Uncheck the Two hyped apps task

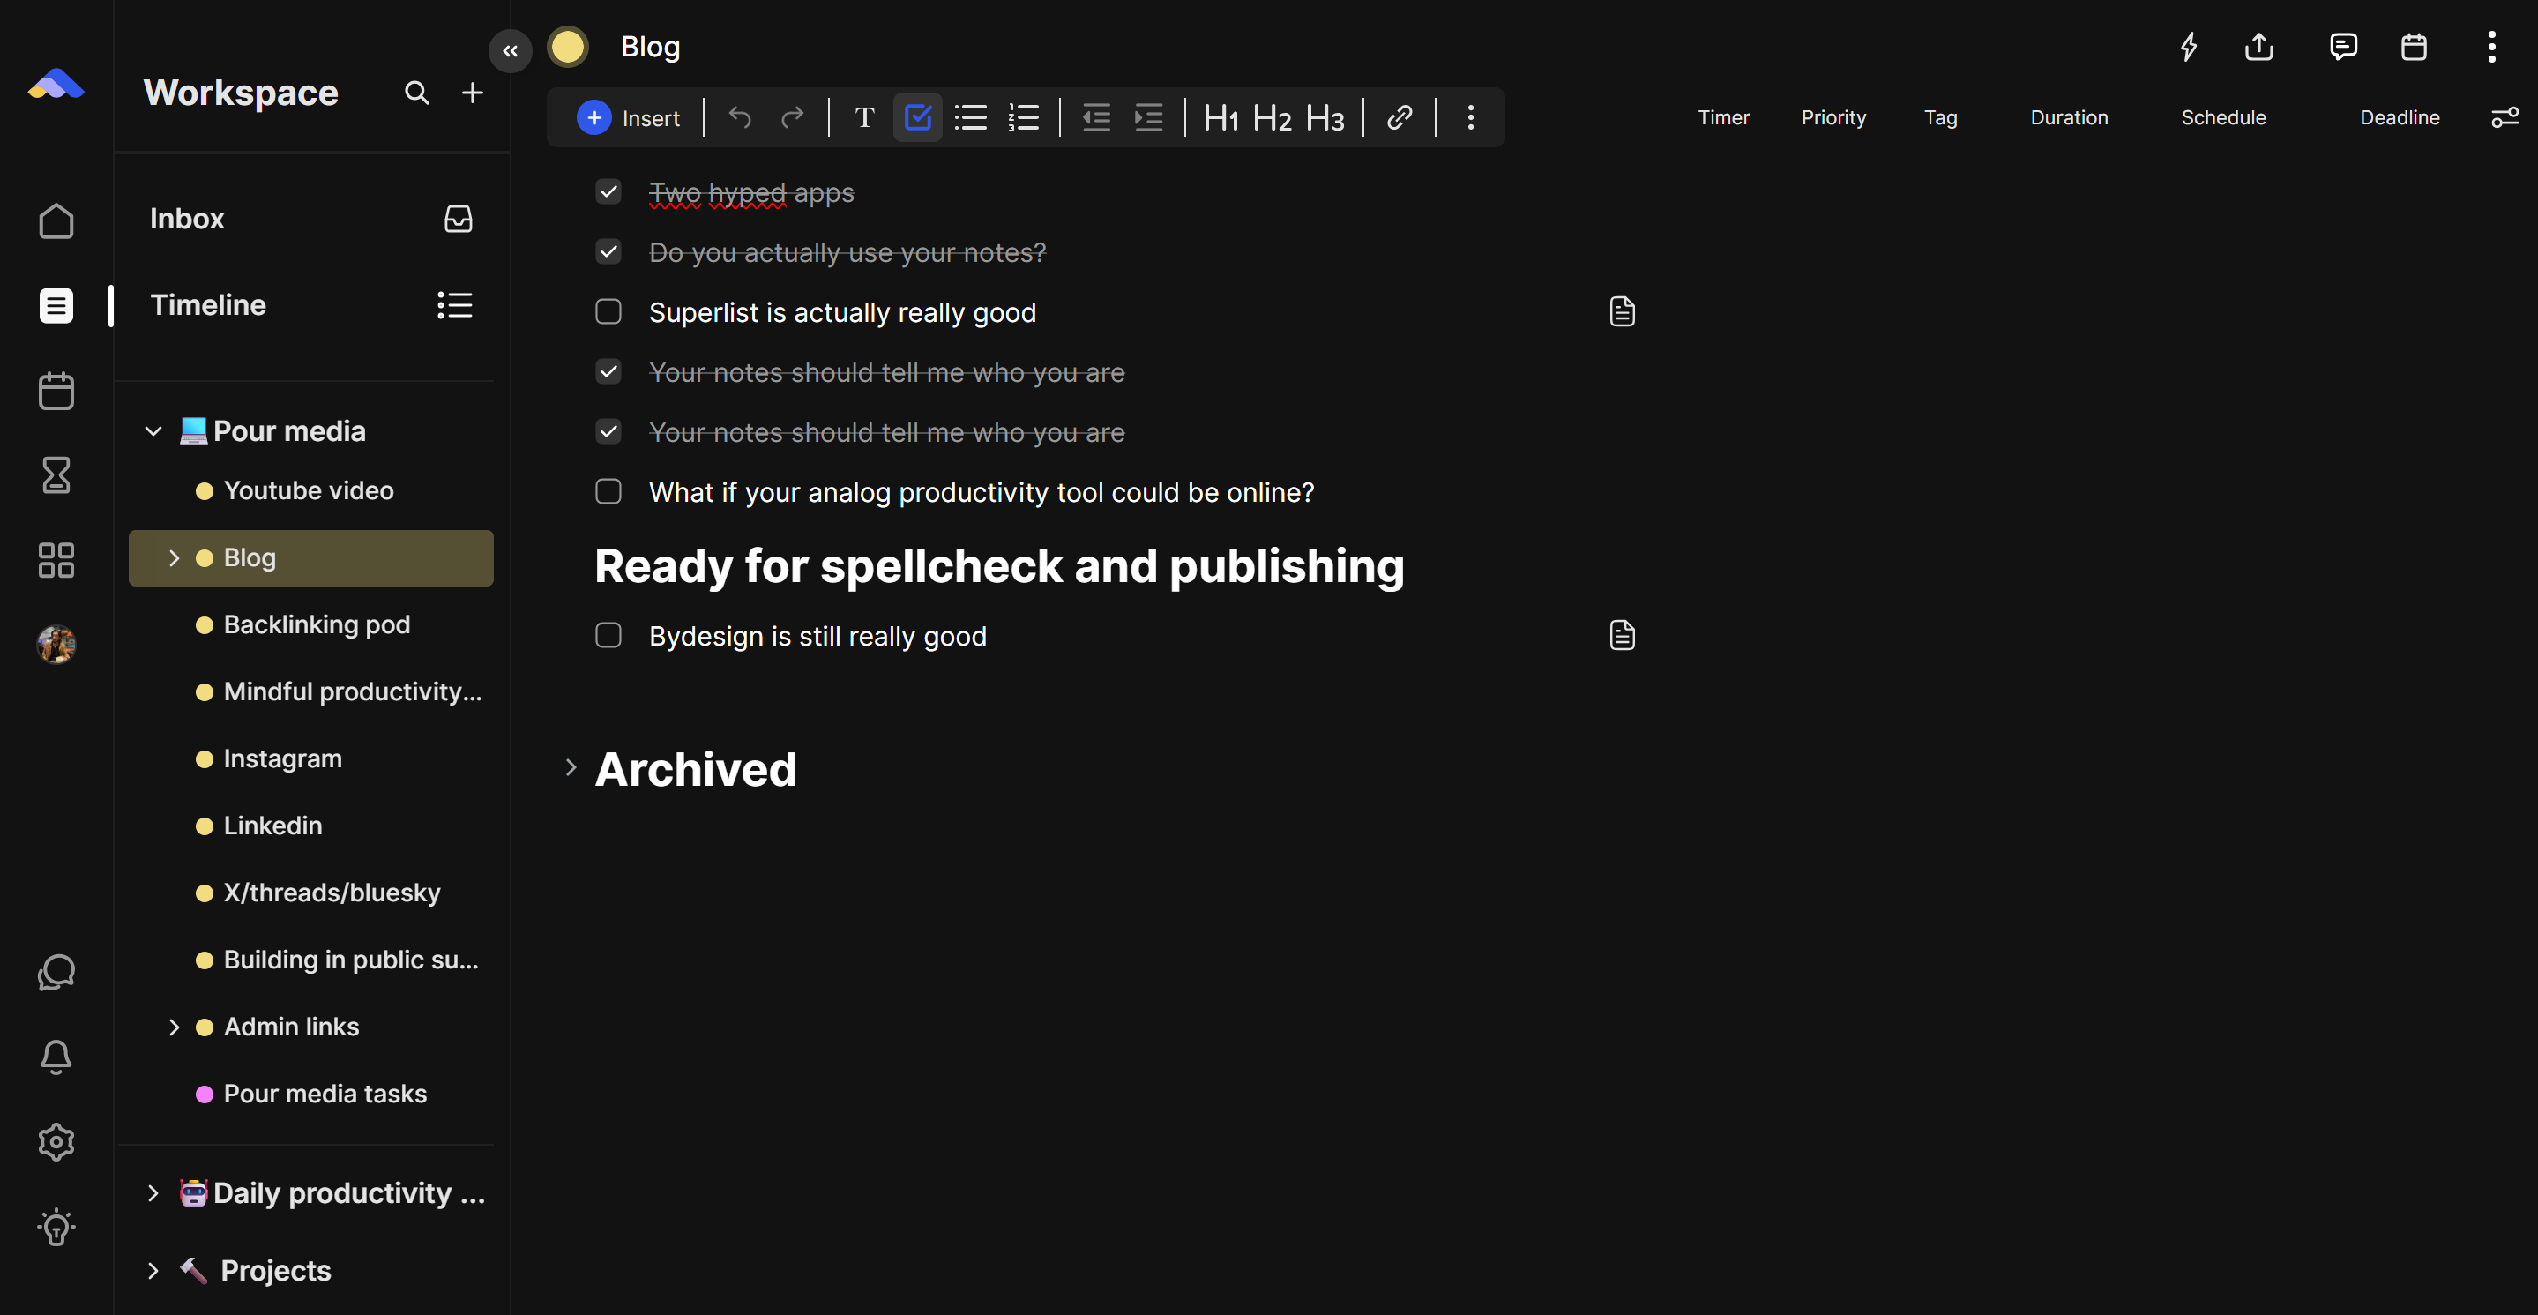(x=608, y=192)
